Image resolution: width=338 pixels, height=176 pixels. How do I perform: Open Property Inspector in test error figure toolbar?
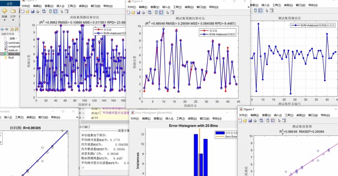tap(272, 10)
